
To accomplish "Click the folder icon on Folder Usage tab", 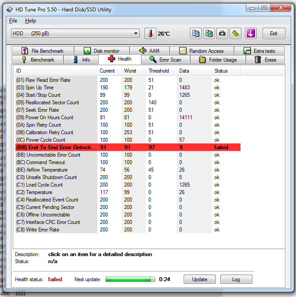I will (202, 60).
